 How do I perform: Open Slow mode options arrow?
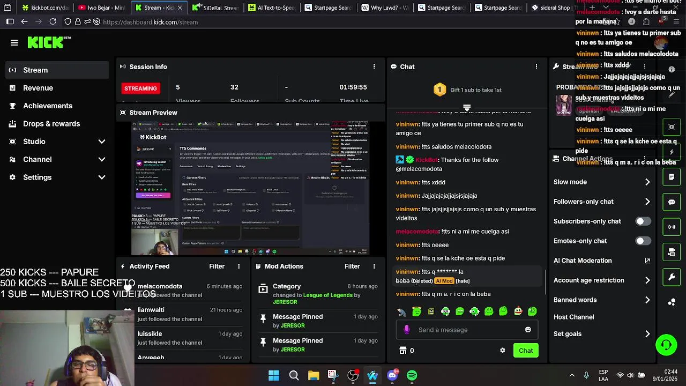tap(647, 182)
